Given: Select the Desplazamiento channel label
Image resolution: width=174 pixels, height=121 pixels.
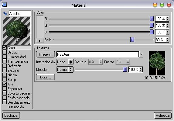Looking at the screenshot, I should tap(19, 102).
